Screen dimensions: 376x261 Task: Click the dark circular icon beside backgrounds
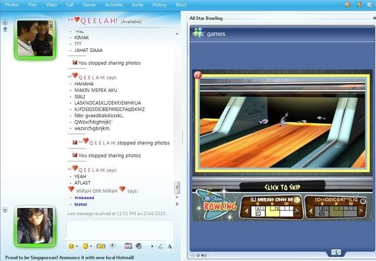coord(139,246)
